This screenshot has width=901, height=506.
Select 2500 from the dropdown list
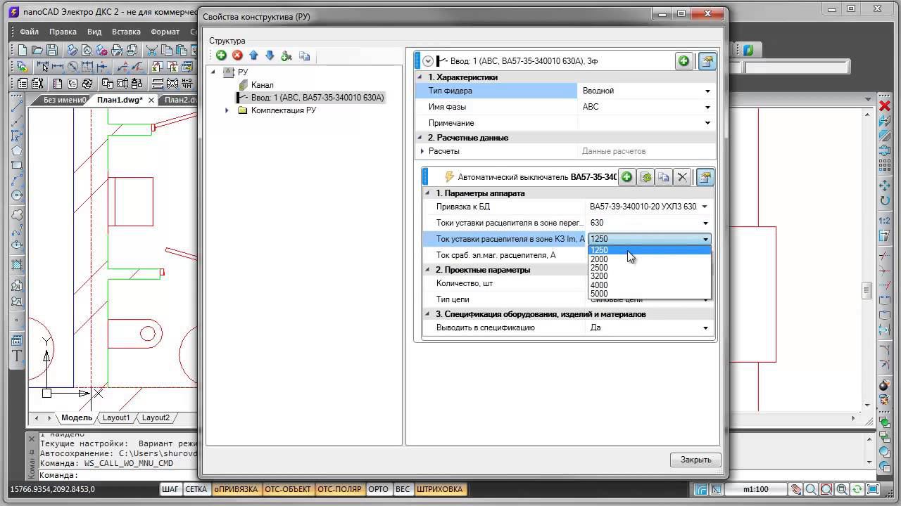pos(599,268)
